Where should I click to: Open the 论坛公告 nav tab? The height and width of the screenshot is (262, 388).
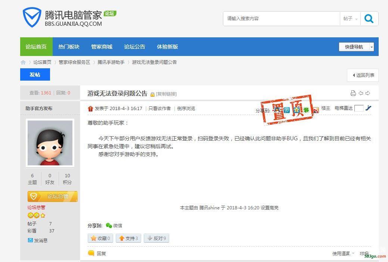pyautogui.click(x=134, y=47)
